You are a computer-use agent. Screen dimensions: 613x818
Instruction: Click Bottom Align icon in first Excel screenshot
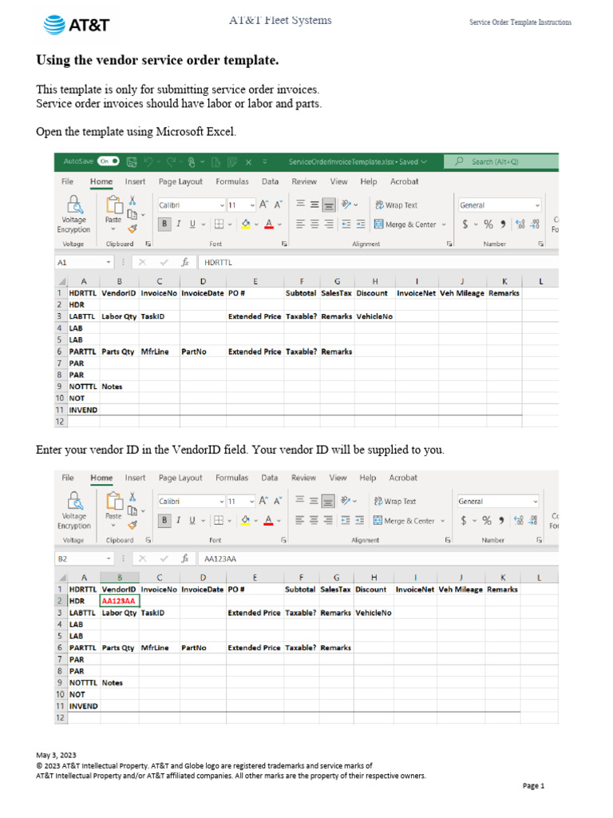[x=329, y=205]
